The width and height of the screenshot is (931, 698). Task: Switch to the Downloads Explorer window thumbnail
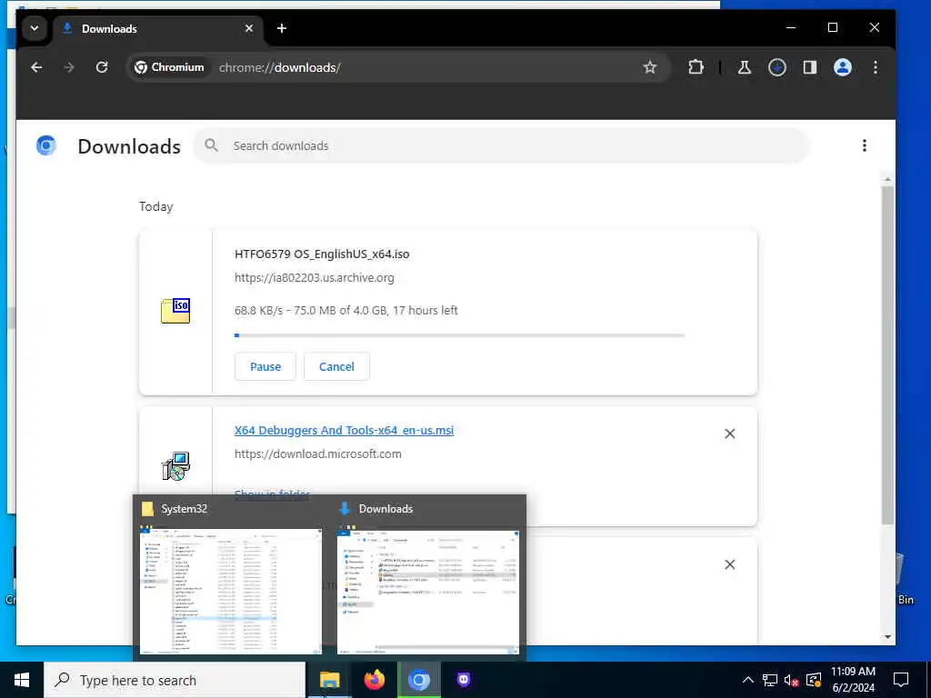427,590
